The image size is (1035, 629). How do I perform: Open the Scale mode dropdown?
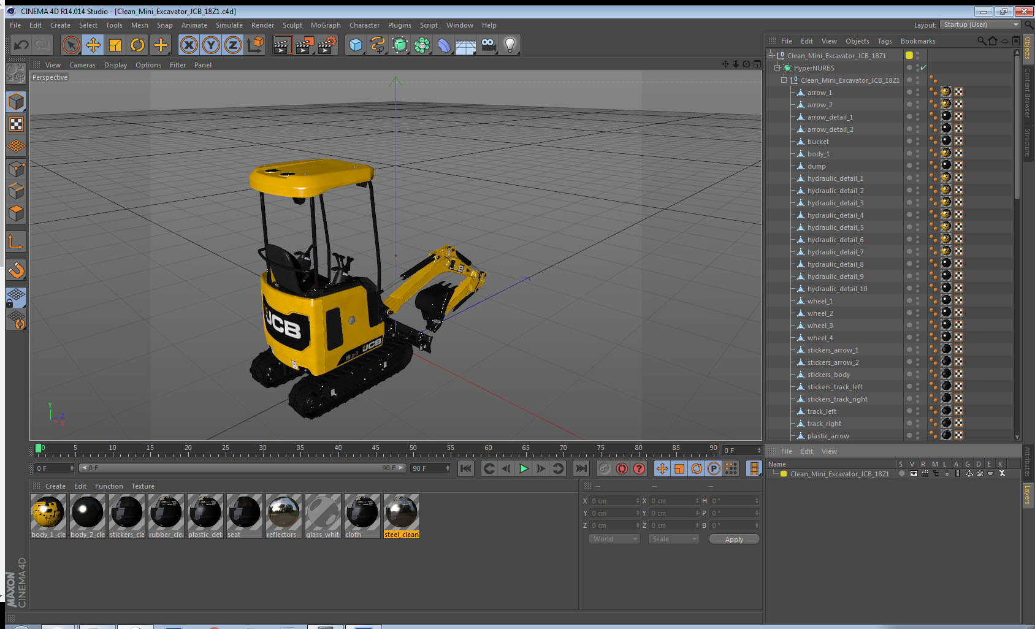pyautogui.click(x=674, y=539)
